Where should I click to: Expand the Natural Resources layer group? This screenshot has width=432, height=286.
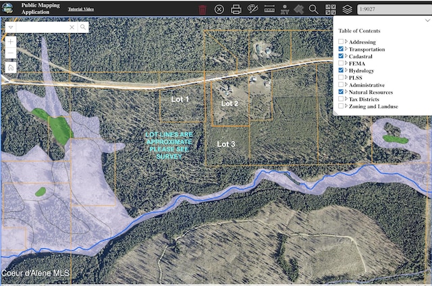point(346,92)
